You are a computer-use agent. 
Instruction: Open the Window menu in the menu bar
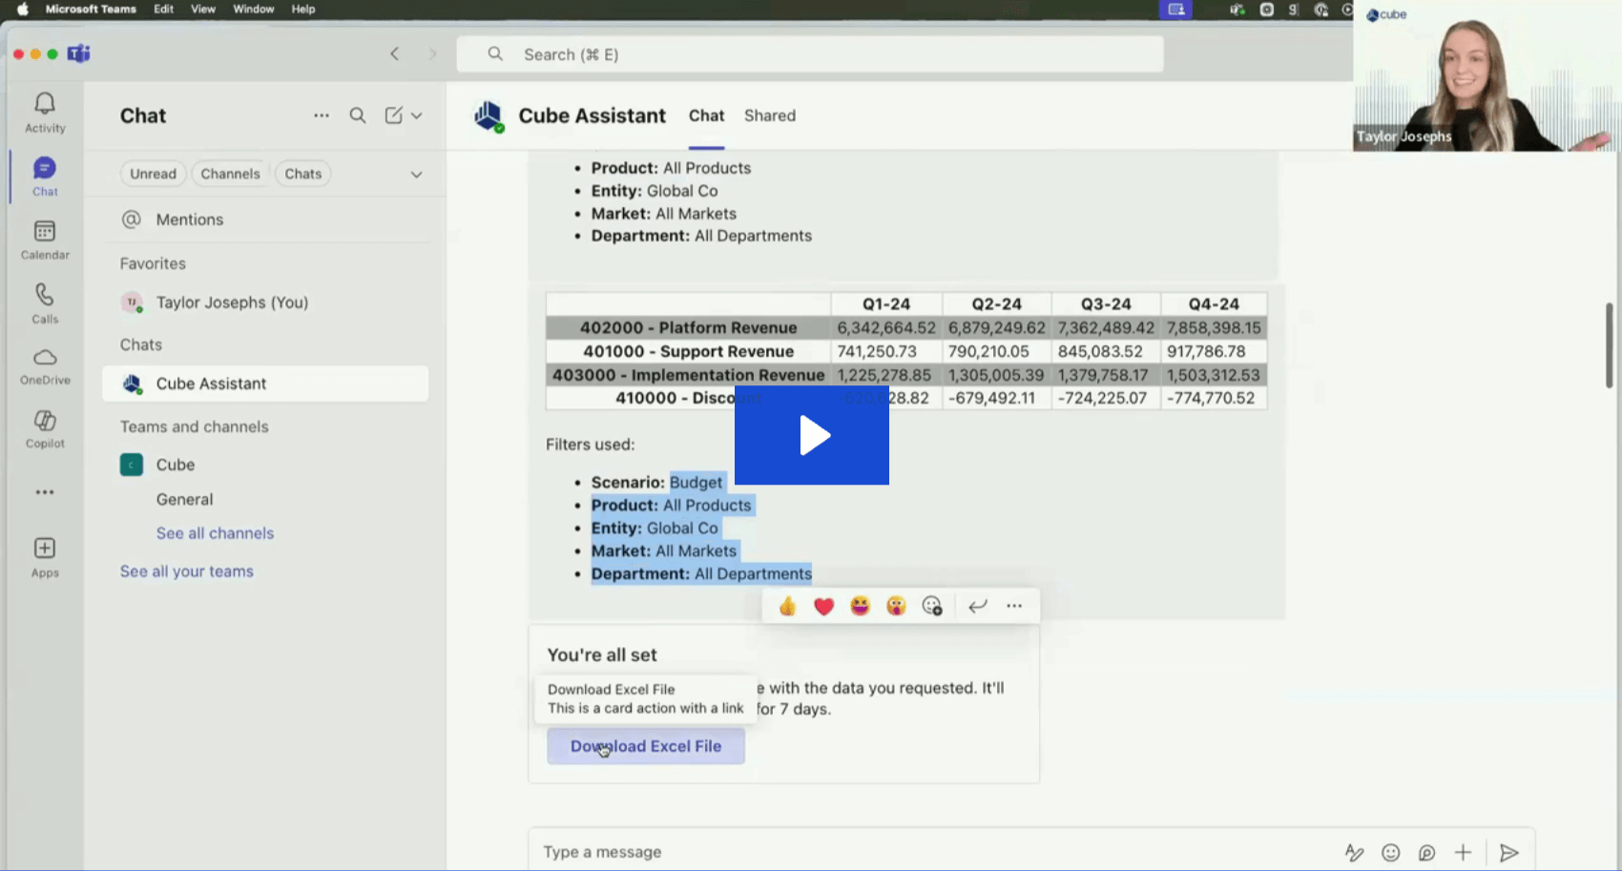coord(253,9)
